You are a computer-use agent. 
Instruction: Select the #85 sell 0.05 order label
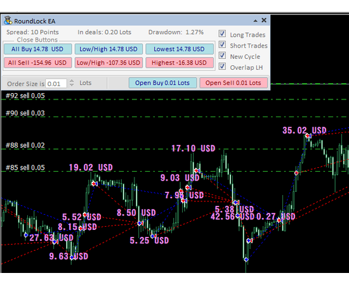click(25, 167)
